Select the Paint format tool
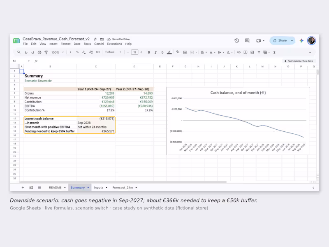Image resolution: width=329 pixels, height=247 pixels. (x=46, y=52)
